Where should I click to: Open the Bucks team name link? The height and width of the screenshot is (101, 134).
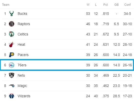point(22,14)
